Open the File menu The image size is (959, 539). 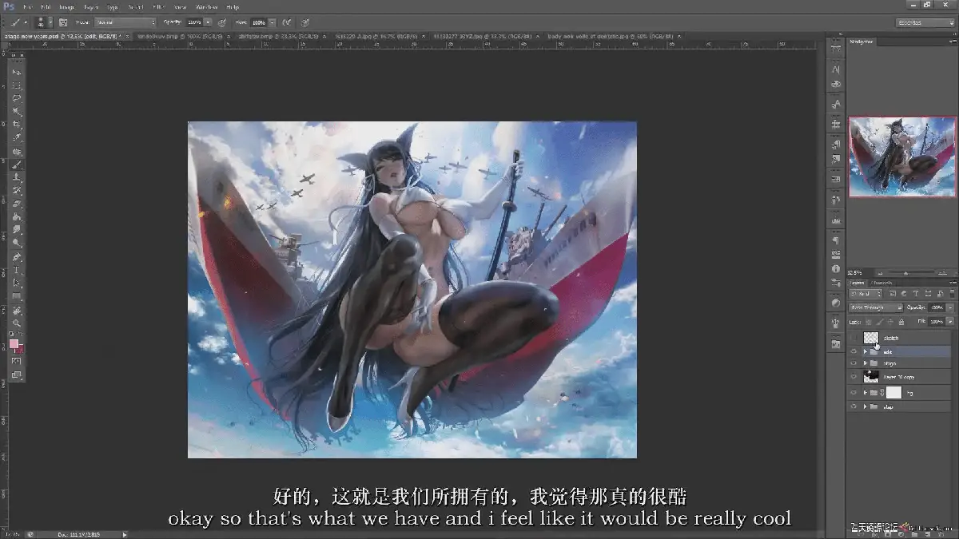pos(28,7)
